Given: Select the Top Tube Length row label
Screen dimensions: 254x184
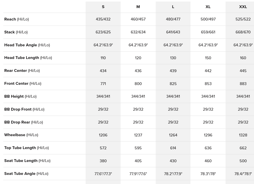Looking at the screenshot, I should [26, 148].
